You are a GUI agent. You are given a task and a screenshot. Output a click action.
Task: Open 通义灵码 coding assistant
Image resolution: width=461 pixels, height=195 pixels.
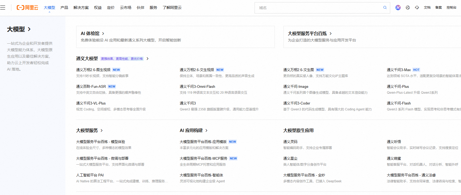[290, 142]
